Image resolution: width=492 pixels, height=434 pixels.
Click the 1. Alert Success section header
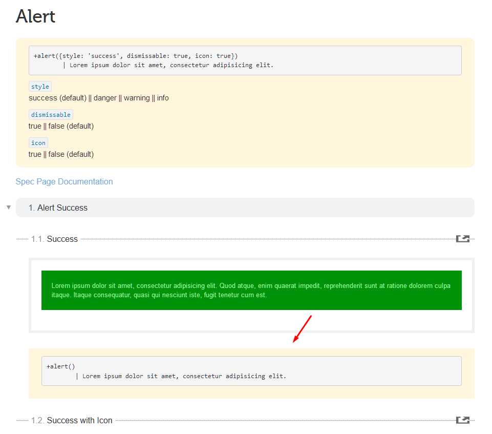click(245, 208)
